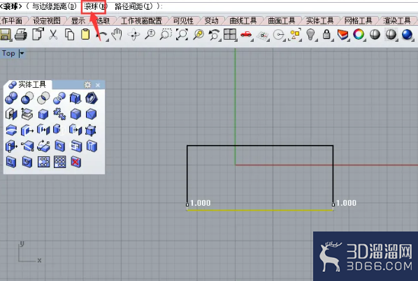Click the Zoom Extents icon
This screenshot has height=281, width=418.
click(182, 35)
